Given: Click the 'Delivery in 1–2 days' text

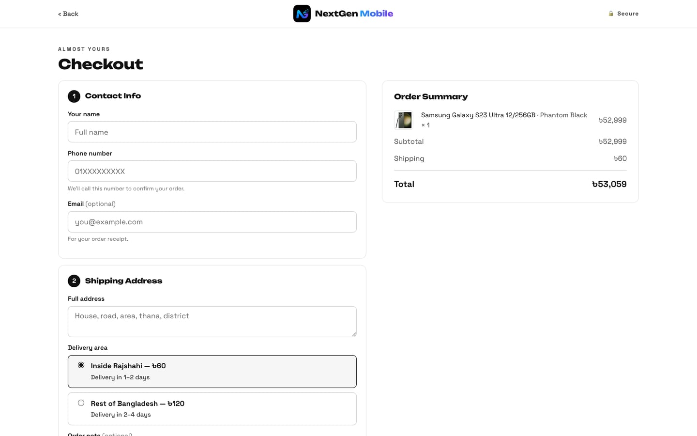Looking at the screenshot, I should 120,377.
